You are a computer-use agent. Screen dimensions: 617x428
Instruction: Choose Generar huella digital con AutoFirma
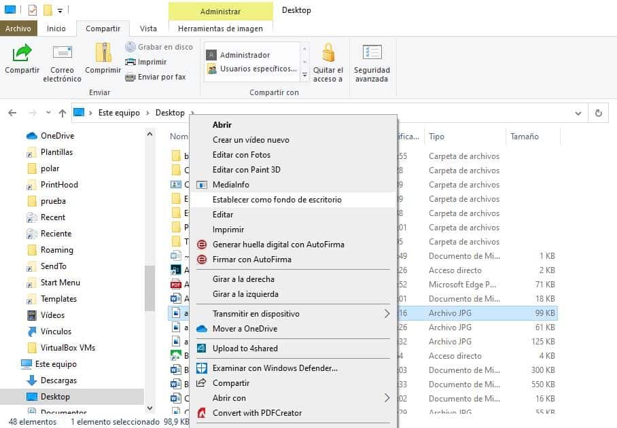click(293, 245)
